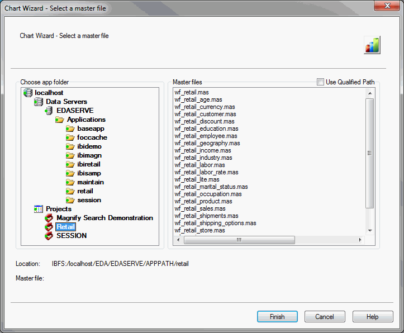Choose the ibidemo app folder
The image size is (404, 333).
click(x=89, y=146)
